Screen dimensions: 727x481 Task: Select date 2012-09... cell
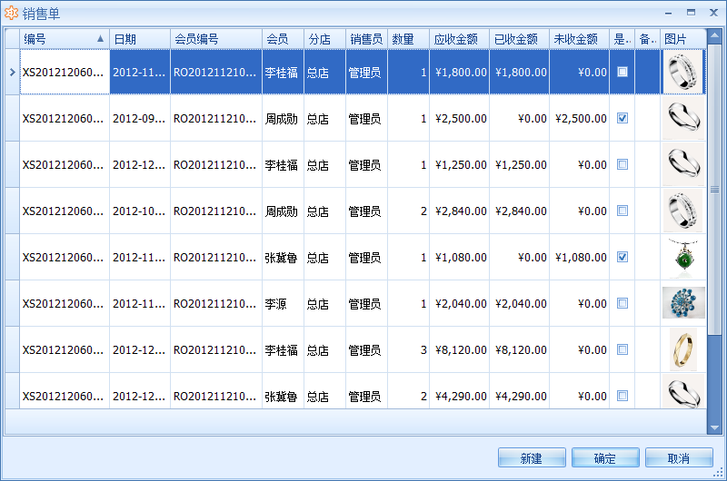(x=140, y=118)
